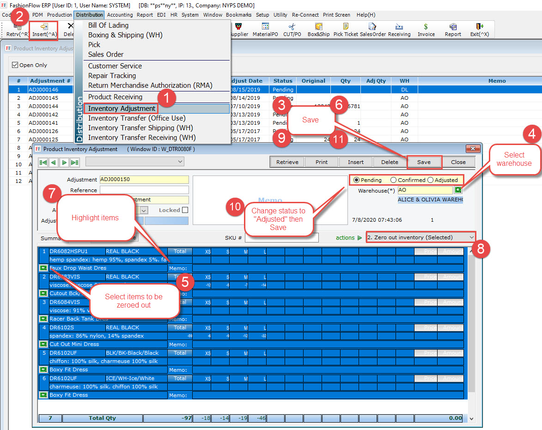This screenshot has height=430, width=542.
Task: Open the actions dropdown showing Zero out inventory
Action: click(x=420, y=237)
